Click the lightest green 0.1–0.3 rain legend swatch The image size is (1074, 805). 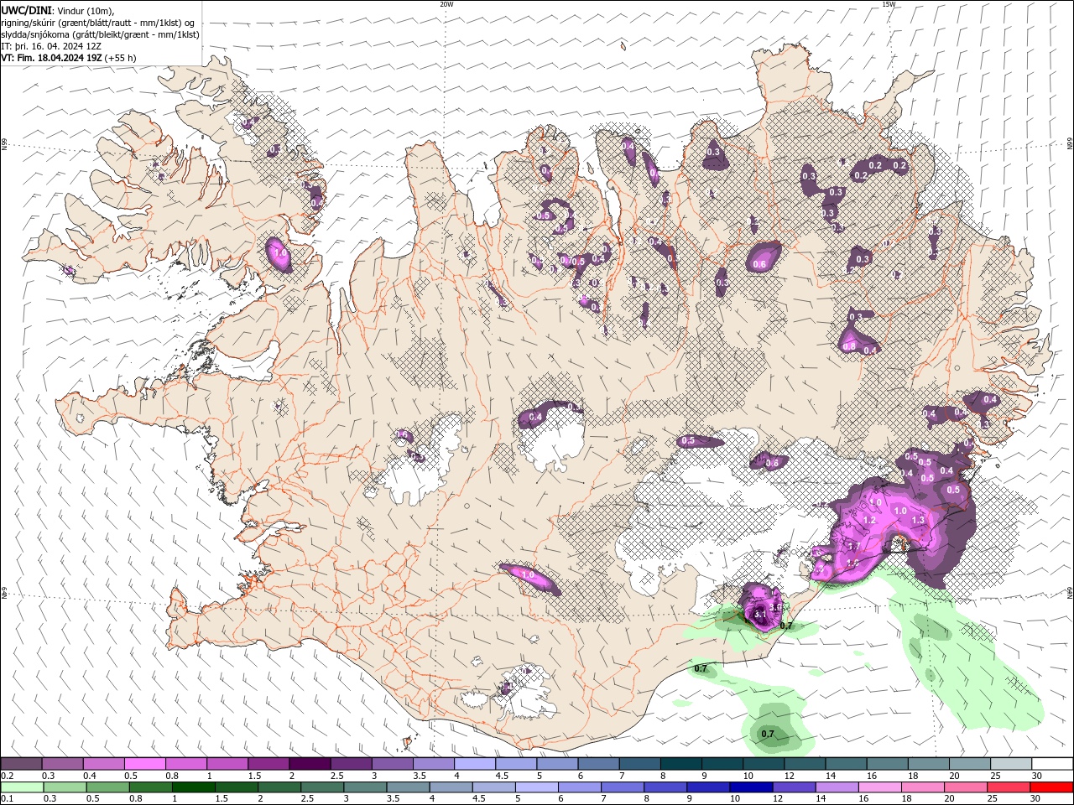(21, 787)
